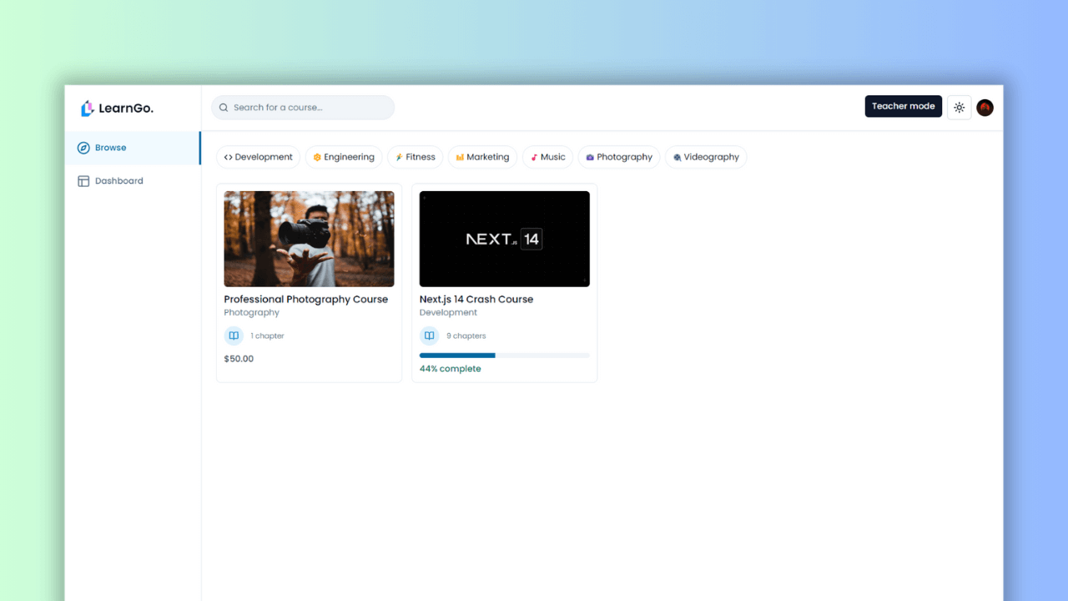Click the search magnifier icon
The image size is (1068, 601).
[223, 107]
